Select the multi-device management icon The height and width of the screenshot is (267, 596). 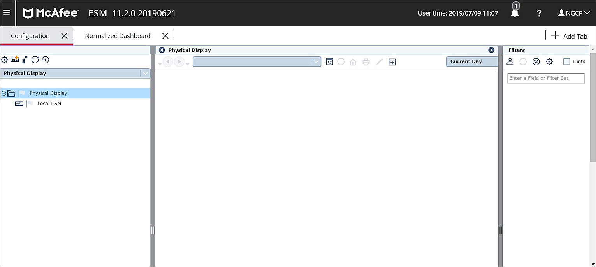25,60
